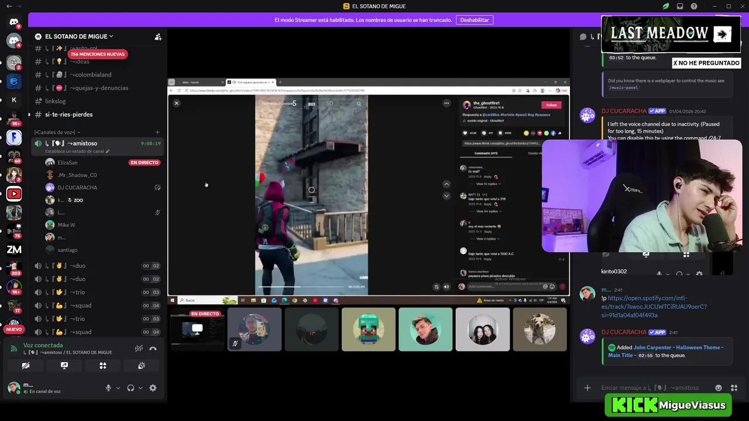Dismiss with X NO HE PREGUNTADO
The height and width of the screenshot is (421, 749).
click(x=706, y=63)
